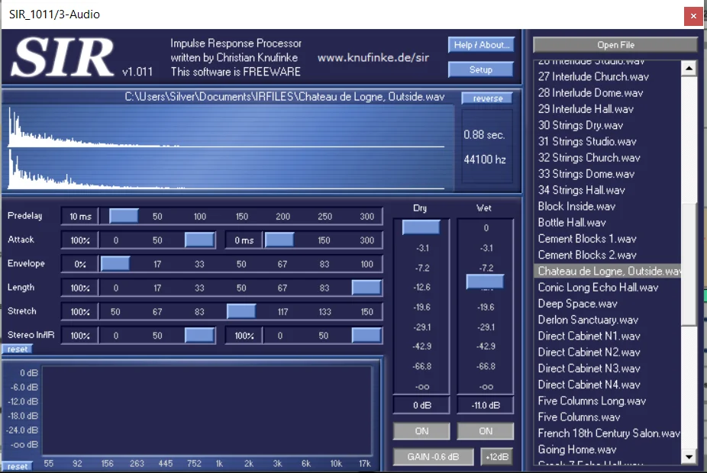This screenshot has width=707, height=473.
Task: Reset the impulse parameter sliders
Action: coord(17,349)
